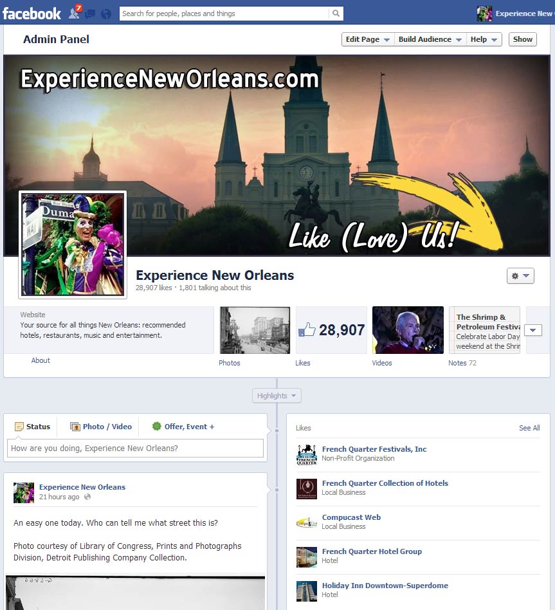
Task: Open the messages icon in top bar
Action: [90, 14]
